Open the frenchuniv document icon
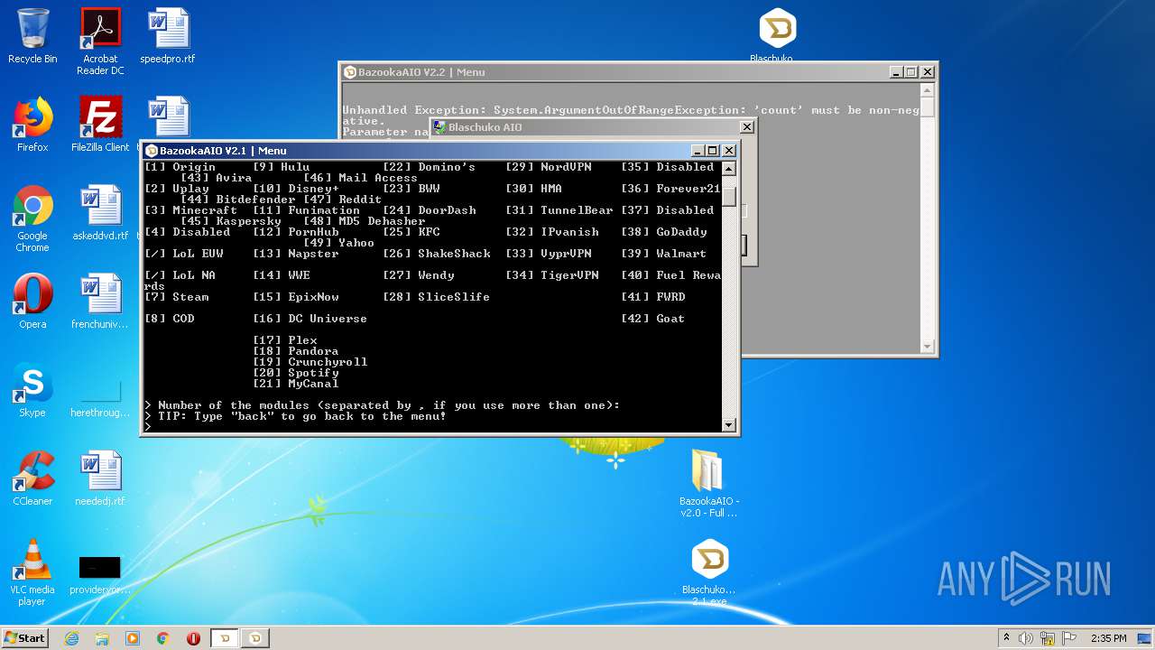Viewport: 1155px width, 650px height. tap(100, 302)
